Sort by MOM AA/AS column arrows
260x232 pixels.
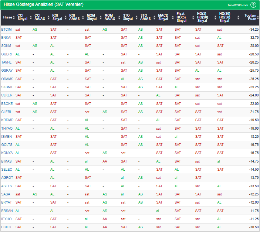tap(119, 17)
